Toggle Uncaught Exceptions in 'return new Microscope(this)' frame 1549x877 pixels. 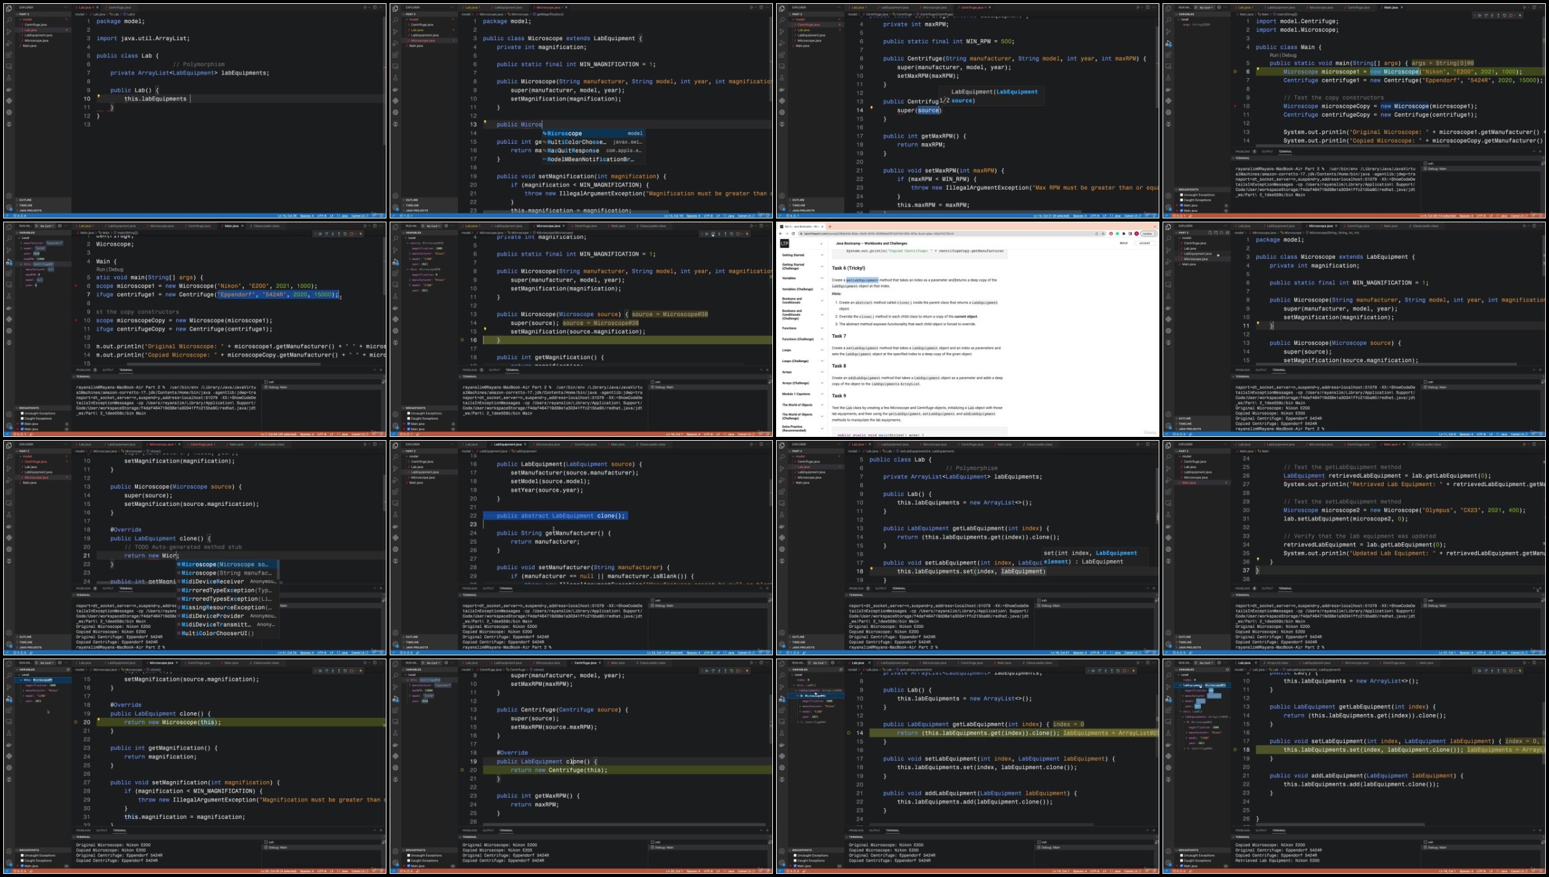(22, 855)
